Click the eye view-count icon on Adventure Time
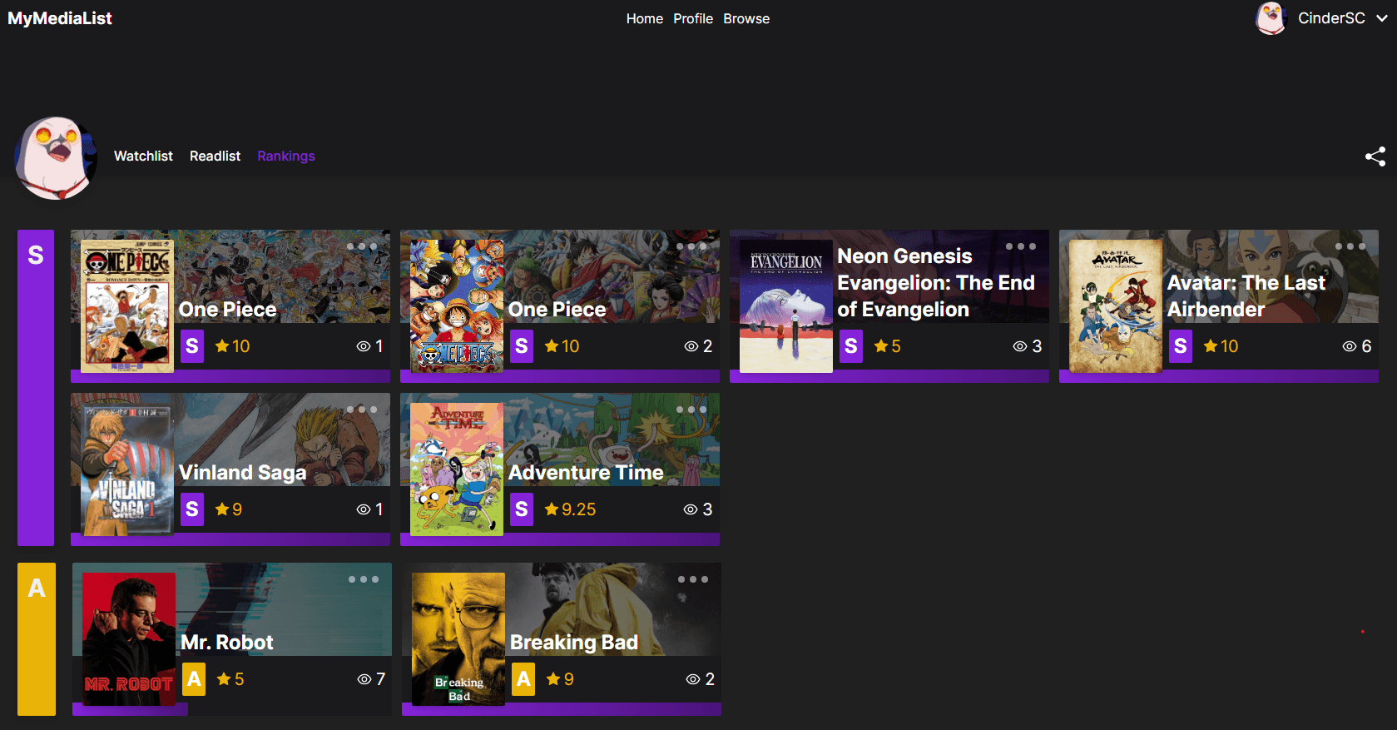The width and height of the screenshot is (1397, 730). coord(691,509)
